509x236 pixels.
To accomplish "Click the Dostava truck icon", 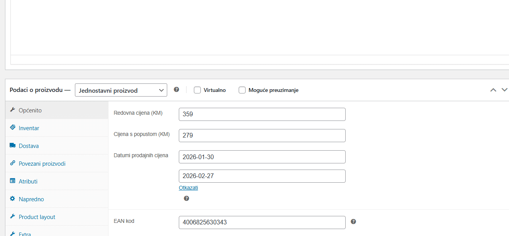I will pos(12,146).
